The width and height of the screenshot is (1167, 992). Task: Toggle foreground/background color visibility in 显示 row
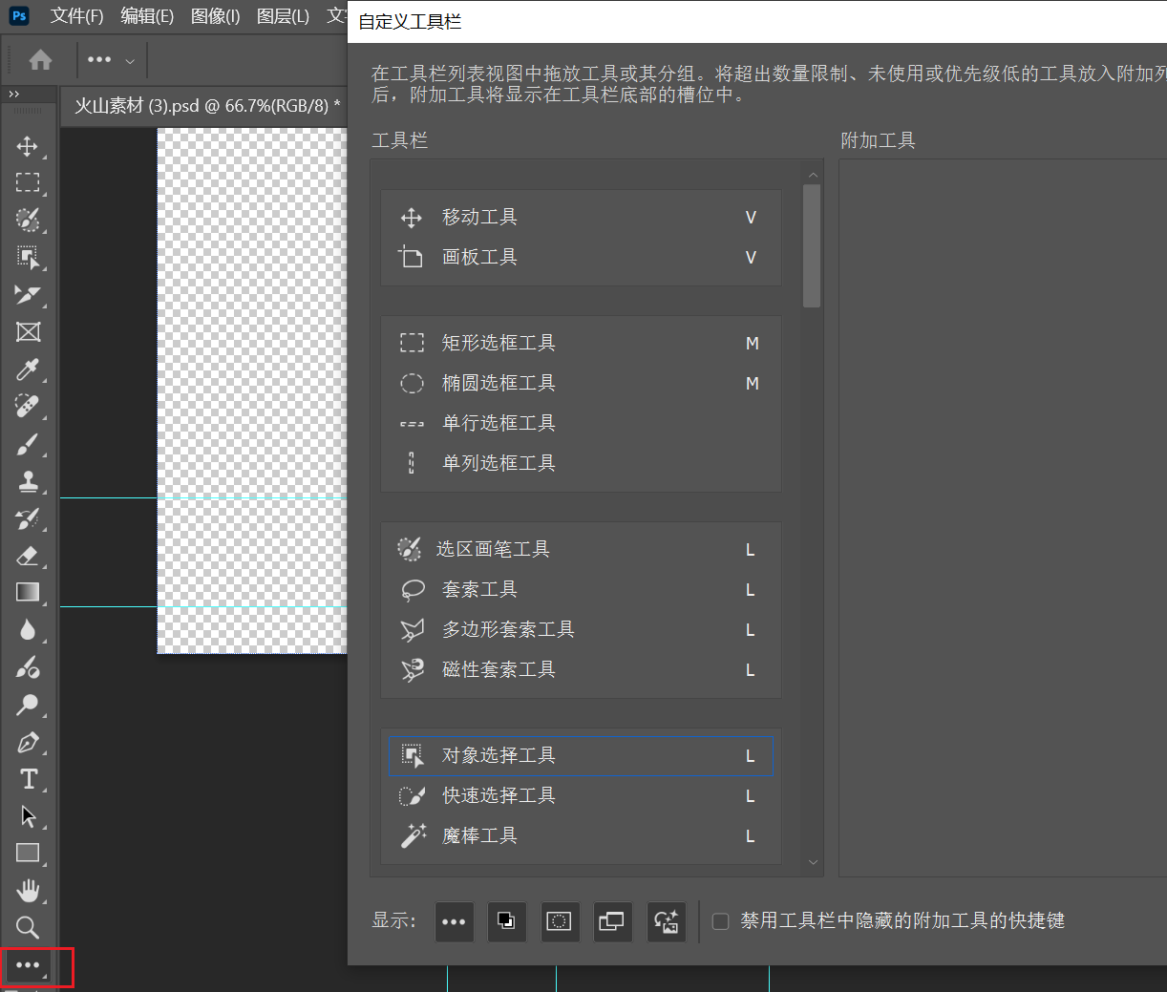(506, 921)
